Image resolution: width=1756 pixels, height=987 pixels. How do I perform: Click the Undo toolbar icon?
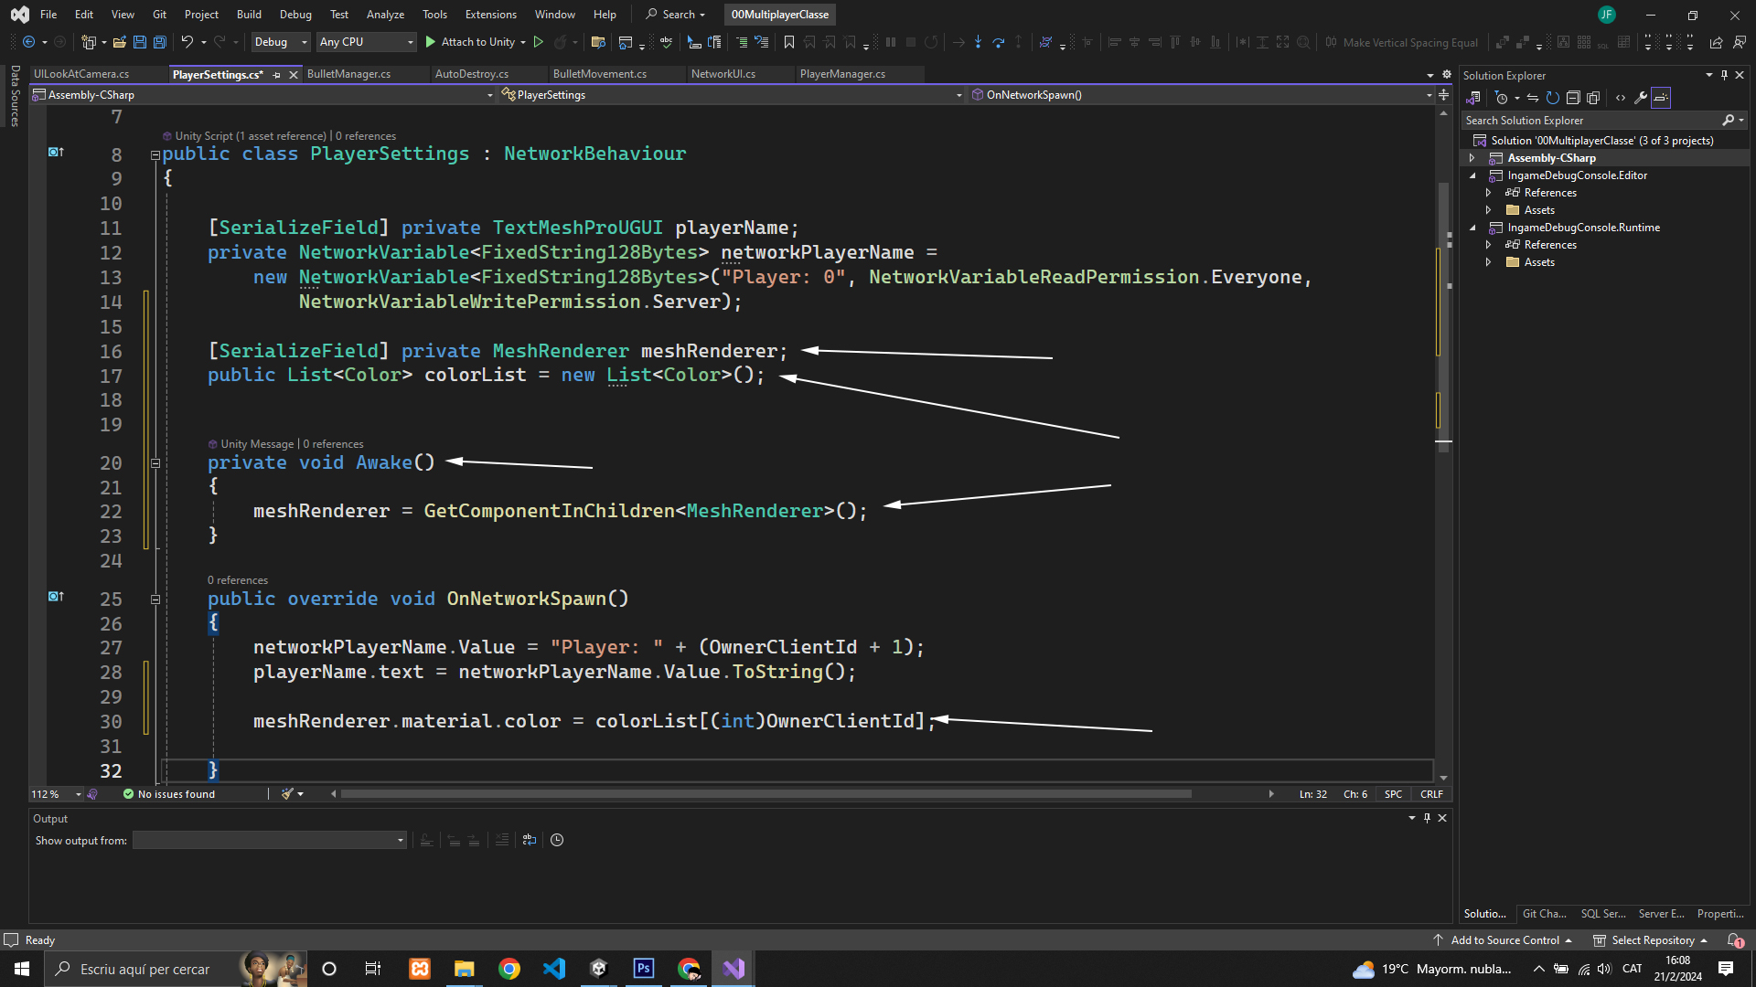point(187,42)
